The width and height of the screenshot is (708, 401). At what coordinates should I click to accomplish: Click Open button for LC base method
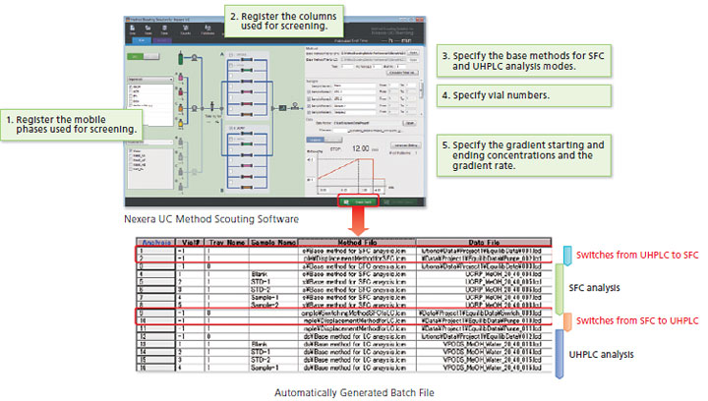click(413, 60)
